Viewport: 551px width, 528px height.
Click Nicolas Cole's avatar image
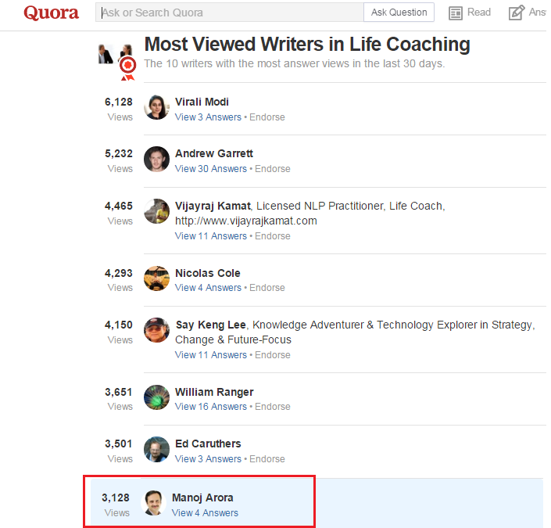(x=157, y=278)
